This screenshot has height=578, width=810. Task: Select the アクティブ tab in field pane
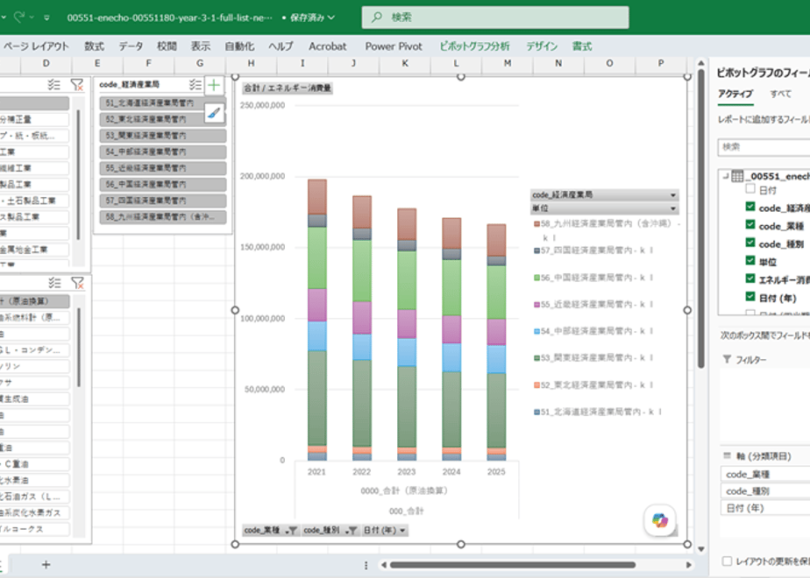(x=735, y=94)
